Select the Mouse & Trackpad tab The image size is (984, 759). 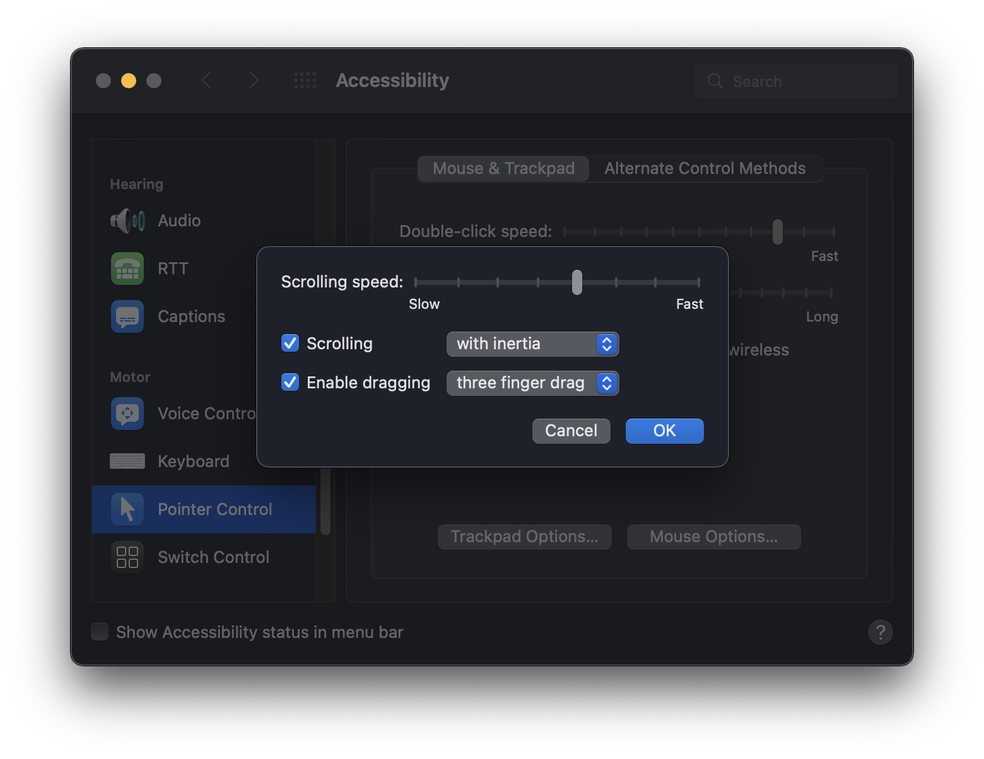point(503,169)
